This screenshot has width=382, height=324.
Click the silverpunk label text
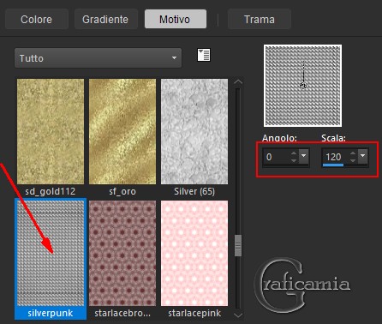51,313
